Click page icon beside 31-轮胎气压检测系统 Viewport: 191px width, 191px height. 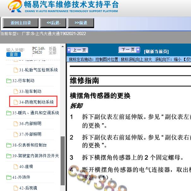tap(16, 70)
